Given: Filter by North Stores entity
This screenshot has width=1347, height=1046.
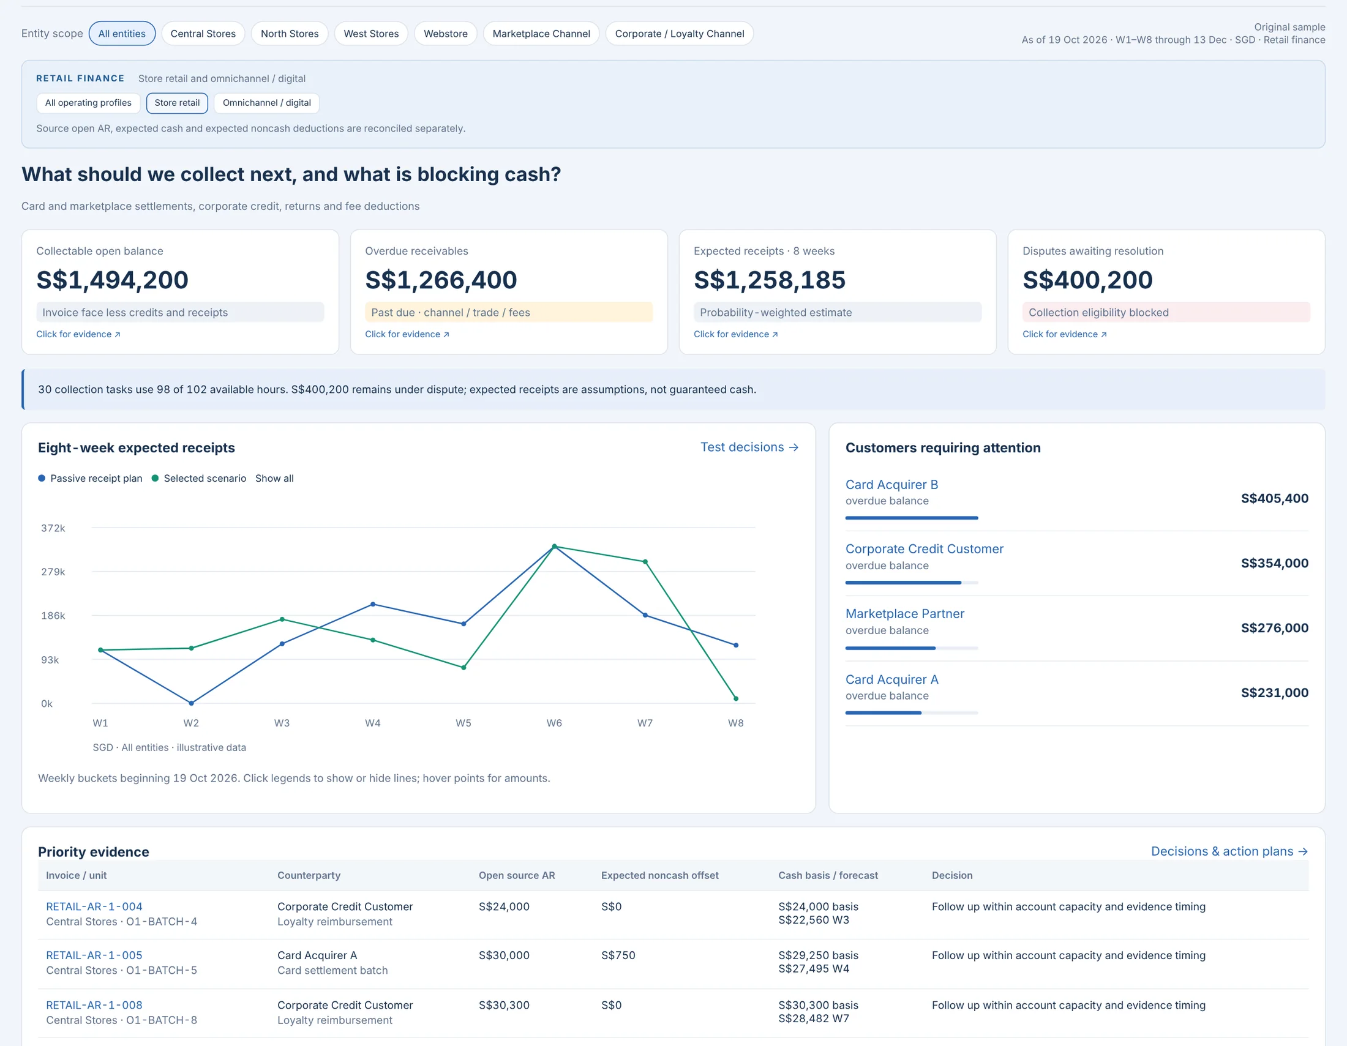Looking at the screenshot, I should 289,33.
